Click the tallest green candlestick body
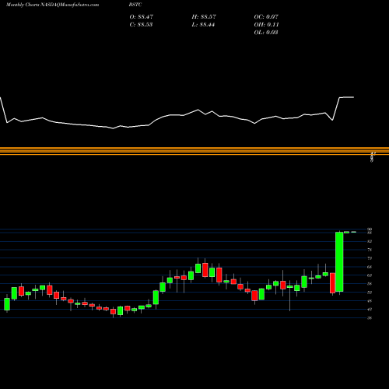Viewport: 389px width, 389px height. pos(339,262)
